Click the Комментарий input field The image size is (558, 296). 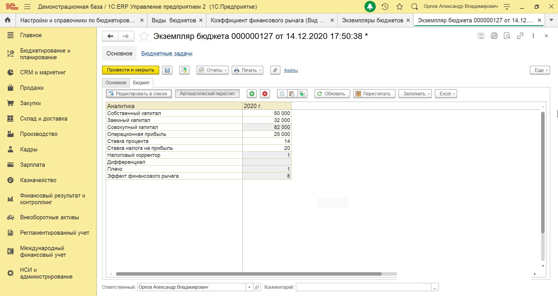(x=363, y=287)
